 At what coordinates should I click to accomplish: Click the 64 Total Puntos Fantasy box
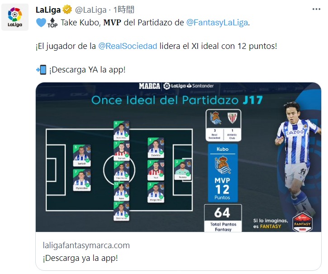click(223, 218)
